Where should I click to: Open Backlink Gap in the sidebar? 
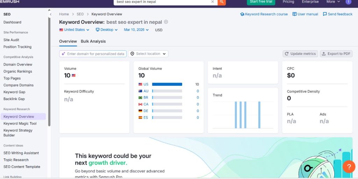[14, 99]
